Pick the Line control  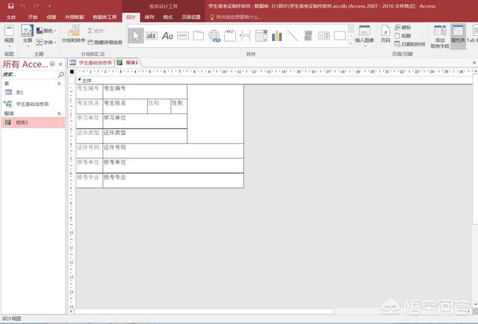pyautogui.click(x=293, y=36)
